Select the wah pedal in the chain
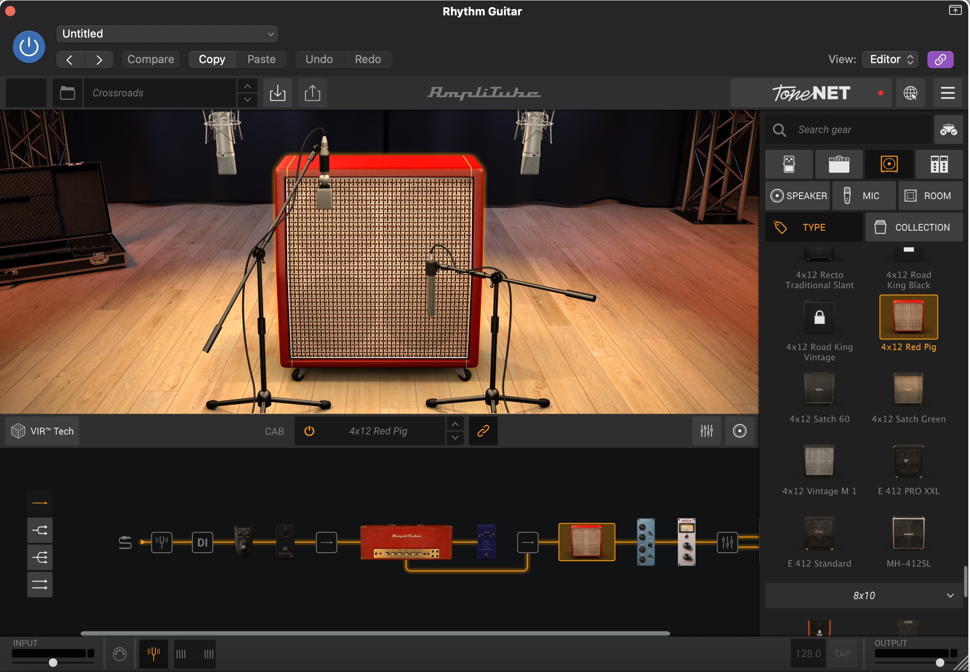The image size is (970, 672). [x=243, y=542]
